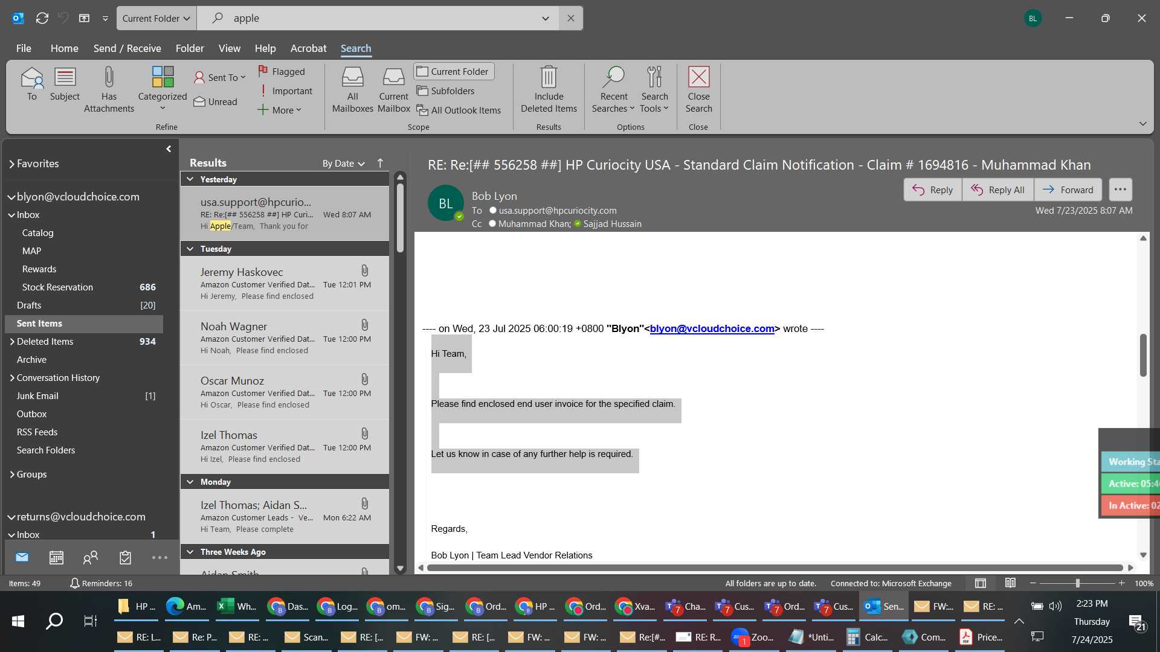Expand search box options chevron
1160x652 pixels.
click(x=546, y=18)
